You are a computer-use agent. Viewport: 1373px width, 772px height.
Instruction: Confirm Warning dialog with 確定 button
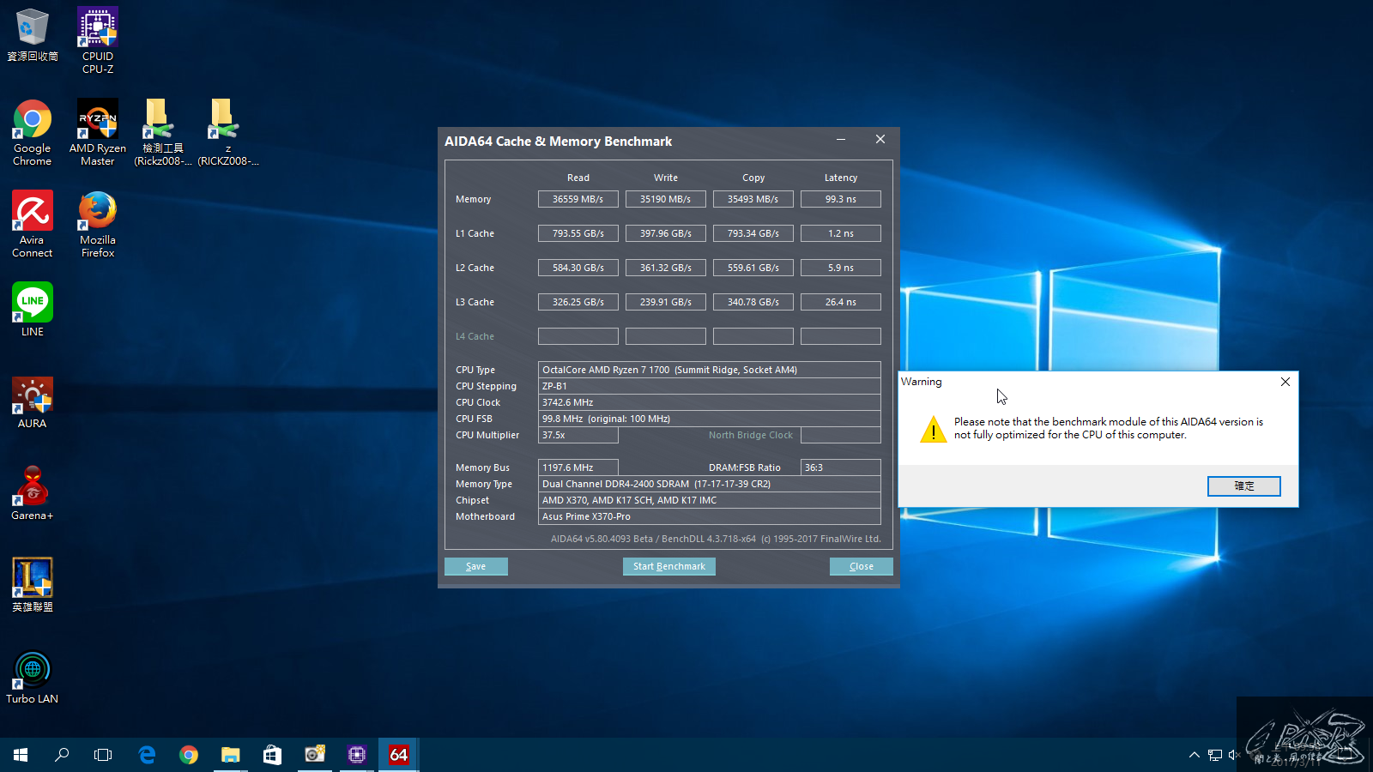click(1244, 486)
